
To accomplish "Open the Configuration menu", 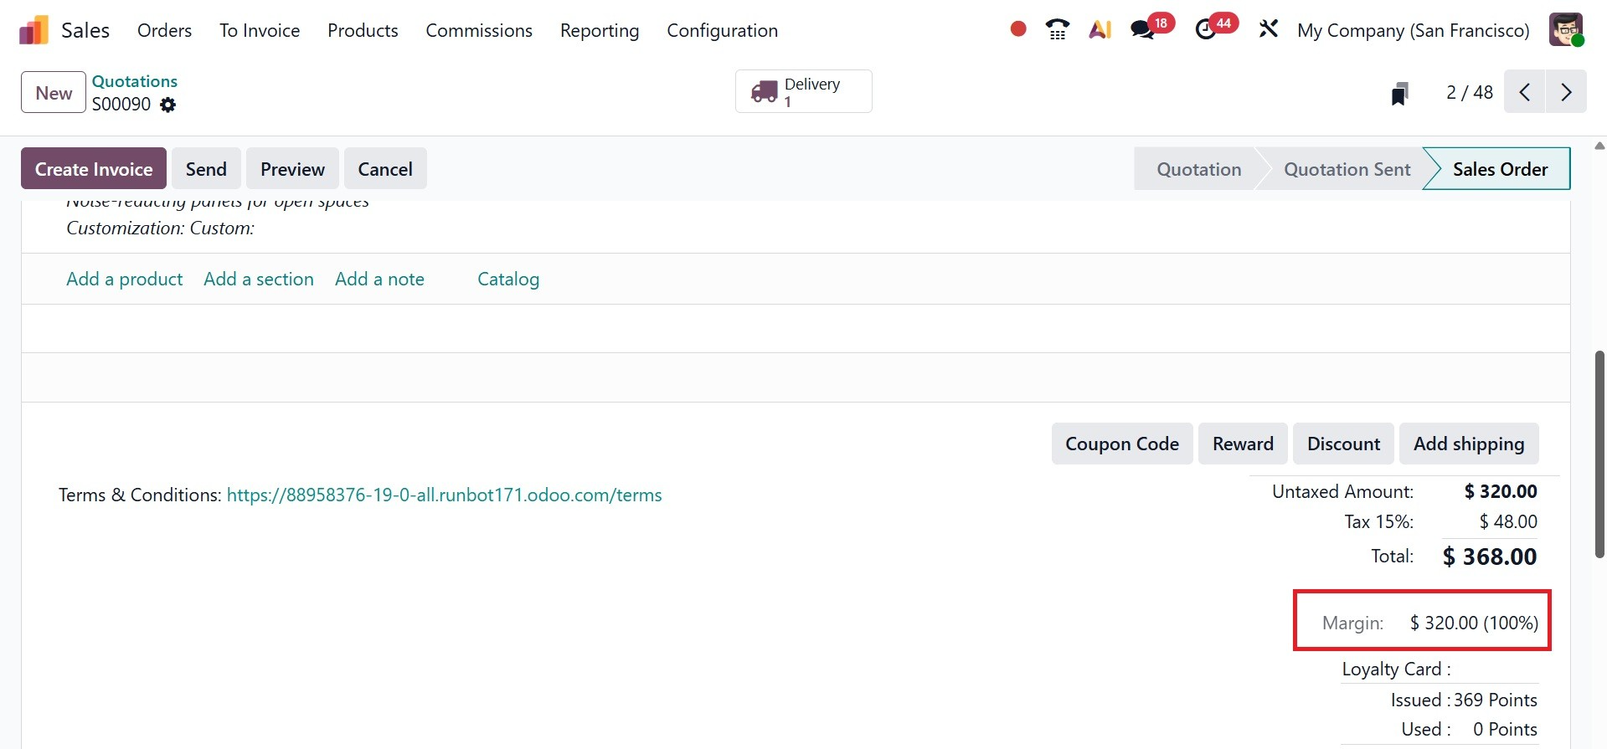I will pyautogui.click(x=722, y=30).
